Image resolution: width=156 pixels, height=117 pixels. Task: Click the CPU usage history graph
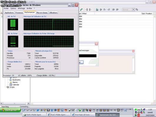[x=49, y=24]
